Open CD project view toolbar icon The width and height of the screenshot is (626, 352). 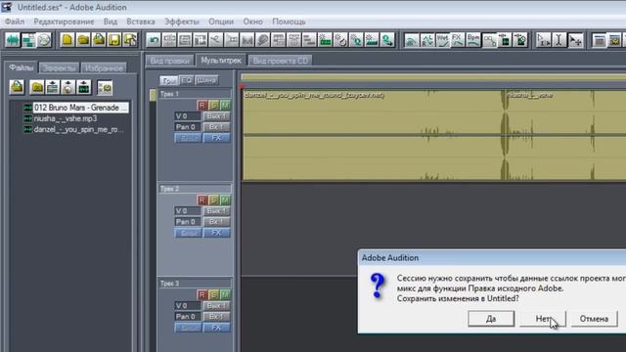44,40
